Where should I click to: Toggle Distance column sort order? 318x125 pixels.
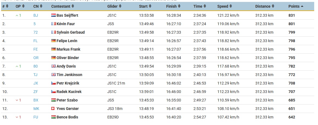coord(273,6)
